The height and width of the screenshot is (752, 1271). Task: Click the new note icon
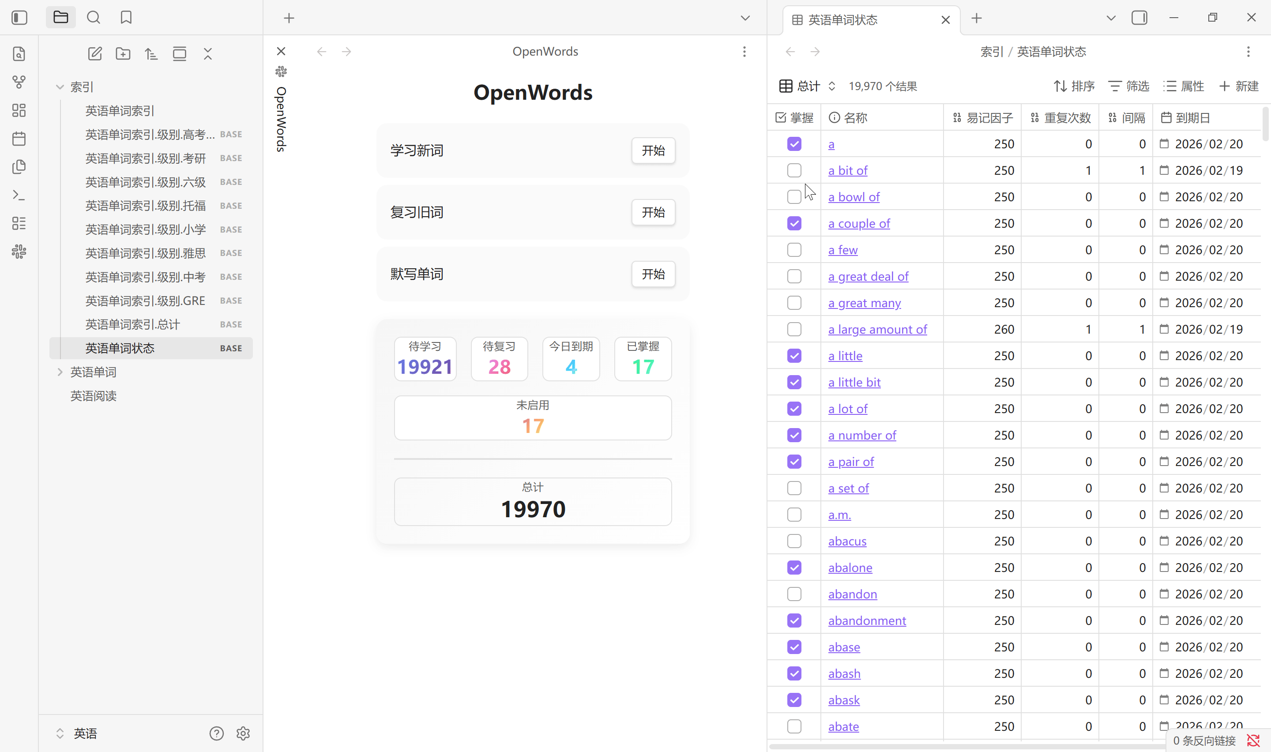point(95,54)
